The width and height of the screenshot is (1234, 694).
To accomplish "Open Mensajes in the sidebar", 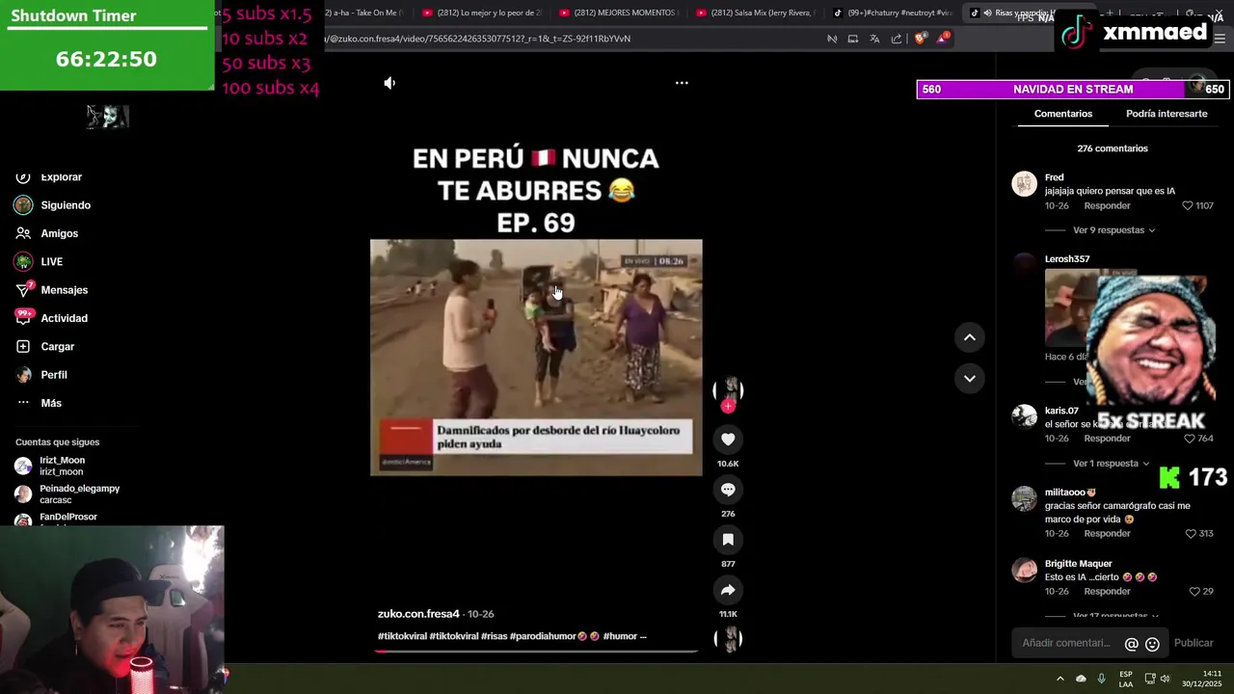I will [x=51, y=290].
